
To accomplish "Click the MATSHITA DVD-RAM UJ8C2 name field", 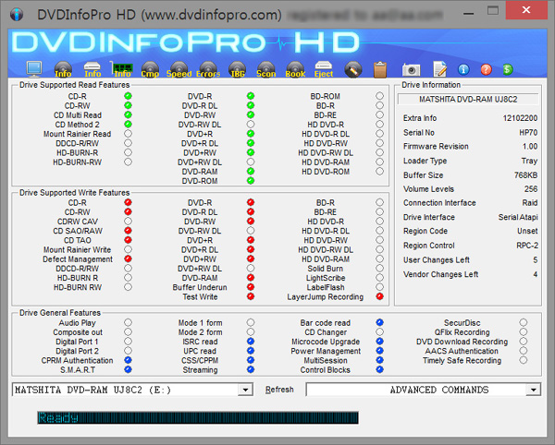I will pos(468,99).
